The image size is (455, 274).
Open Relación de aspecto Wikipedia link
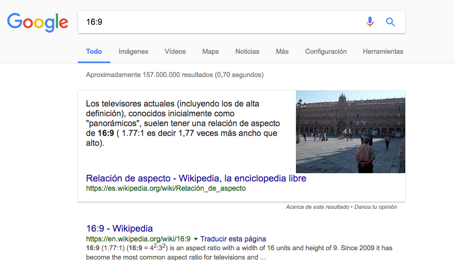tap(196, 178)
